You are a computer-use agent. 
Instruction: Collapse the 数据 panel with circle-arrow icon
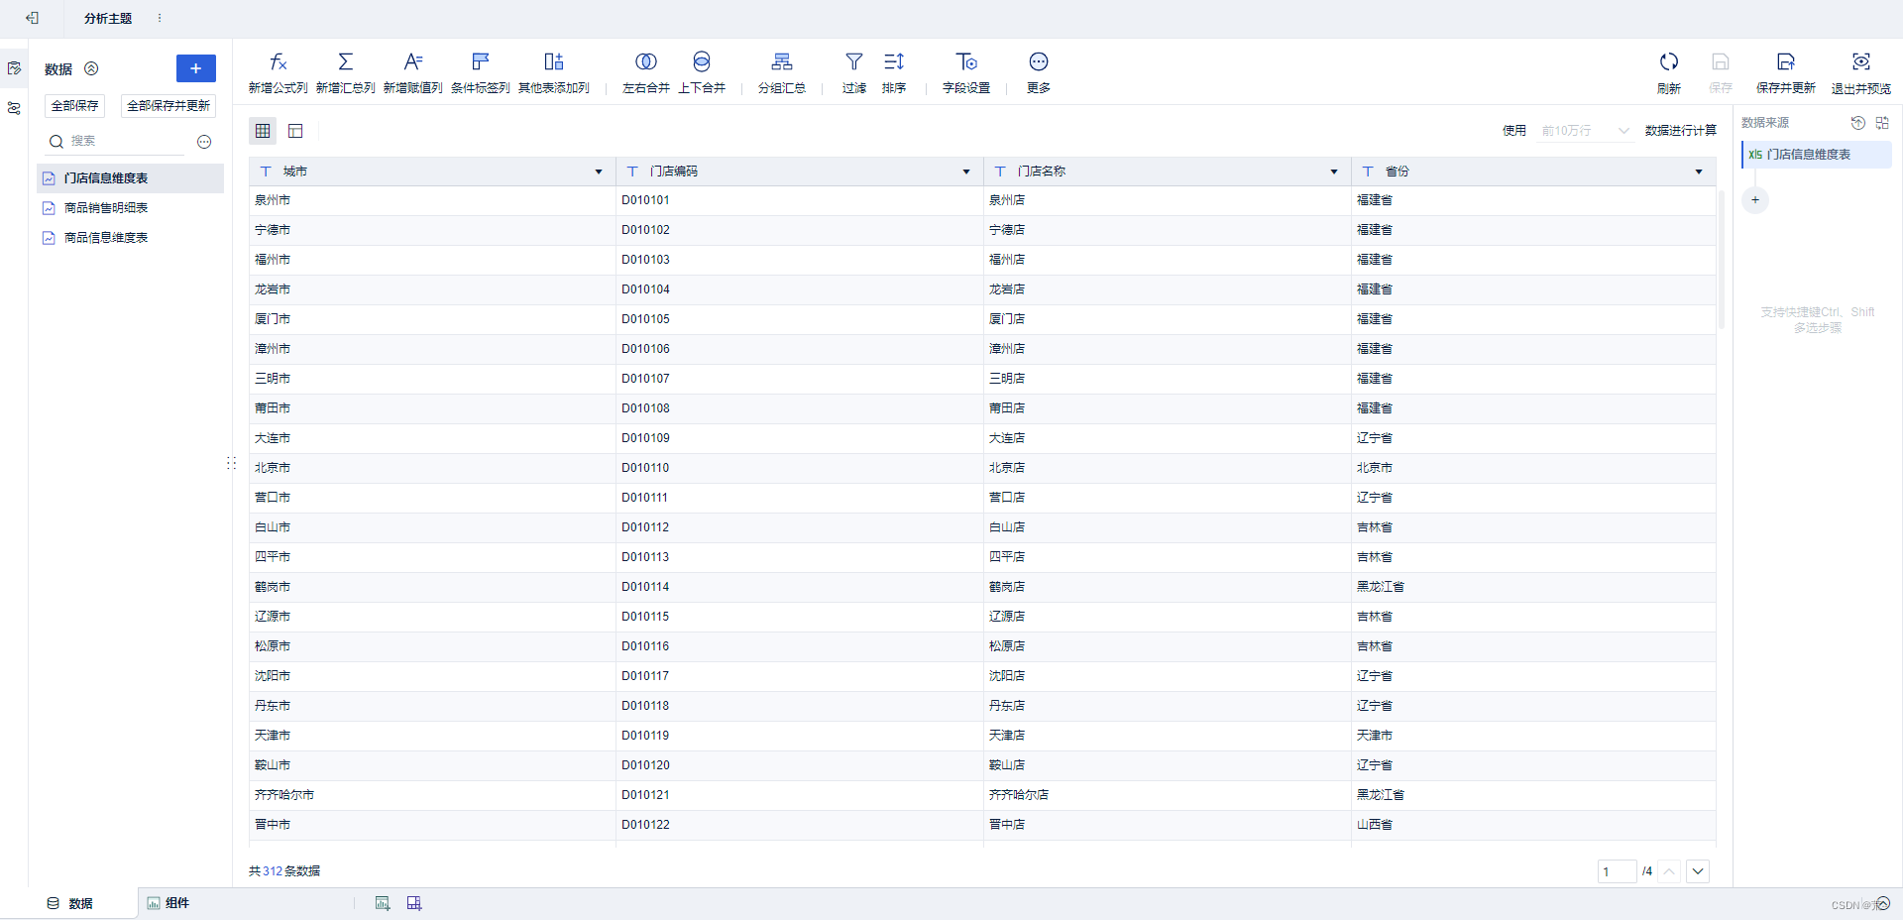pos(91,68)
